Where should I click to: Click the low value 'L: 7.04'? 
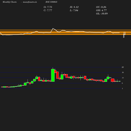[74, 10]
